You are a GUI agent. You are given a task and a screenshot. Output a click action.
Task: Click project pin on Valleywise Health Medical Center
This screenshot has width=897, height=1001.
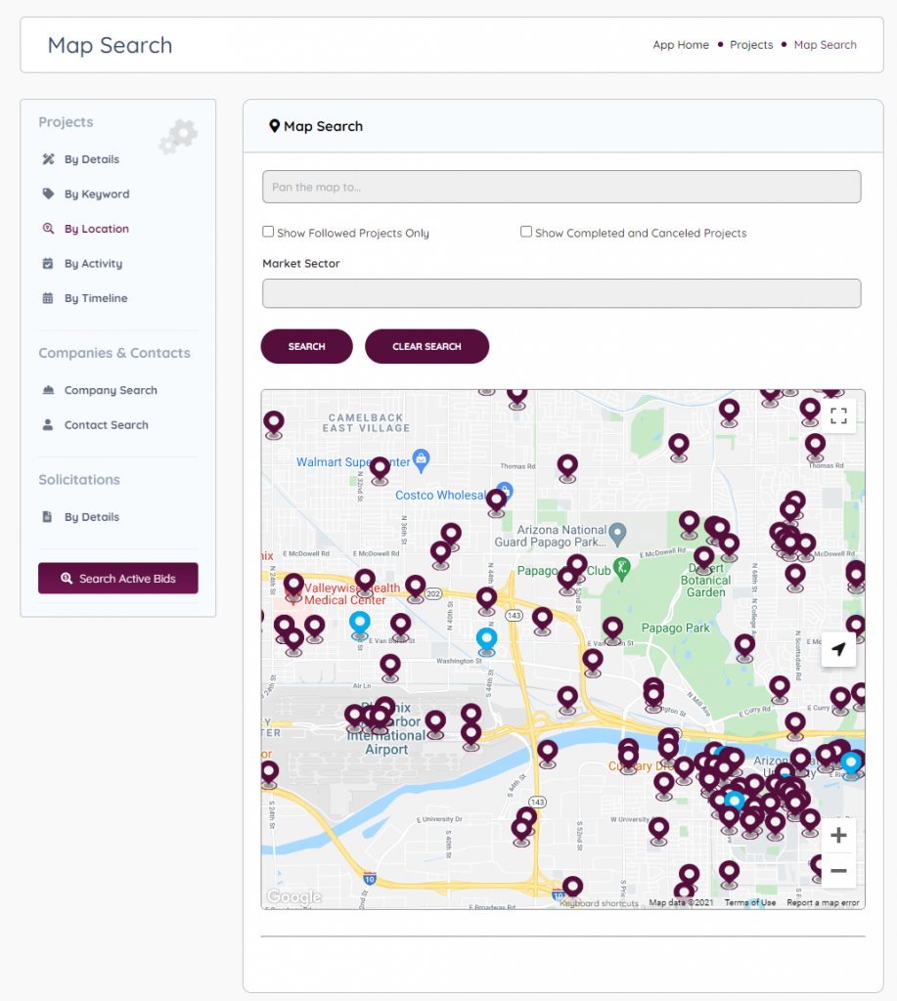(293, 587)
